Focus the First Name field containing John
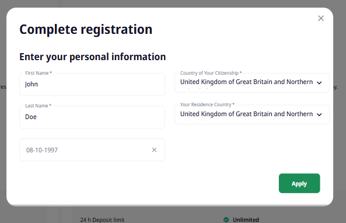Image resolution: width=346 pixels, height=223 pixels. coord(92,84)
